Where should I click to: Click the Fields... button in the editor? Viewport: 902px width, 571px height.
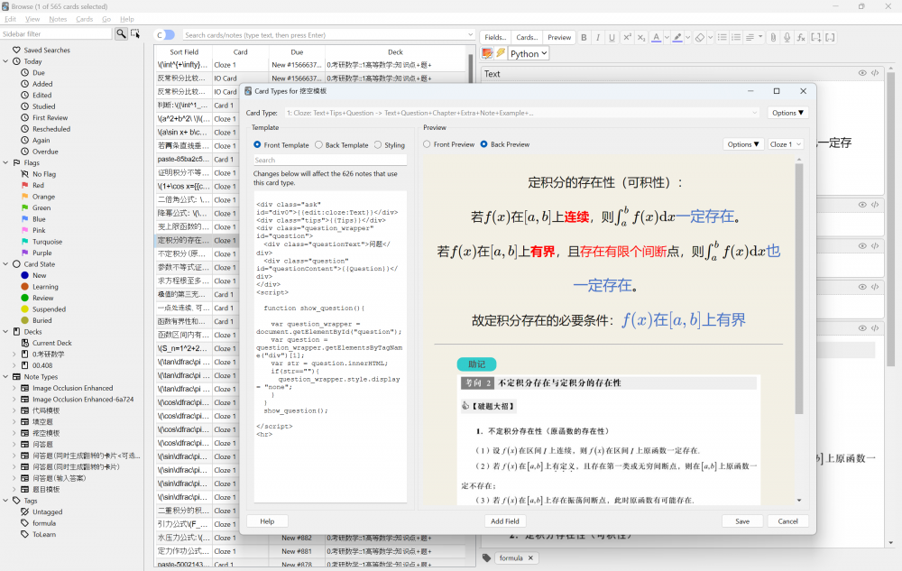pos(494,37)
